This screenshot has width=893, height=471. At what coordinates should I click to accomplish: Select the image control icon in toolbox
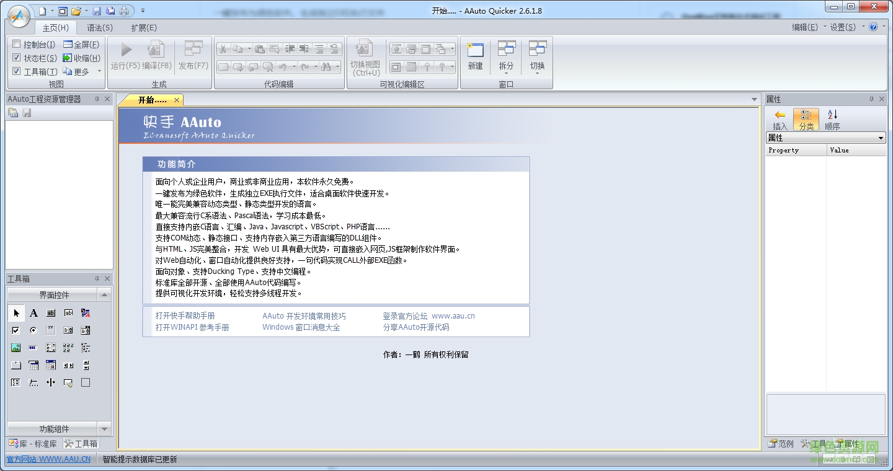tap(16, 348)
